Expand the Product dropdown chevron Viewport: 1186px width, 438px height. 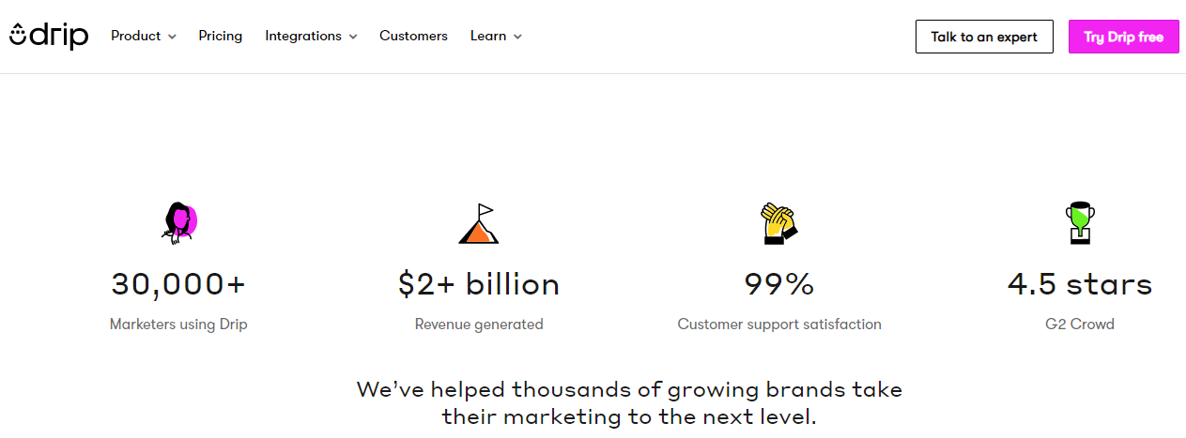tap(172, 37)
